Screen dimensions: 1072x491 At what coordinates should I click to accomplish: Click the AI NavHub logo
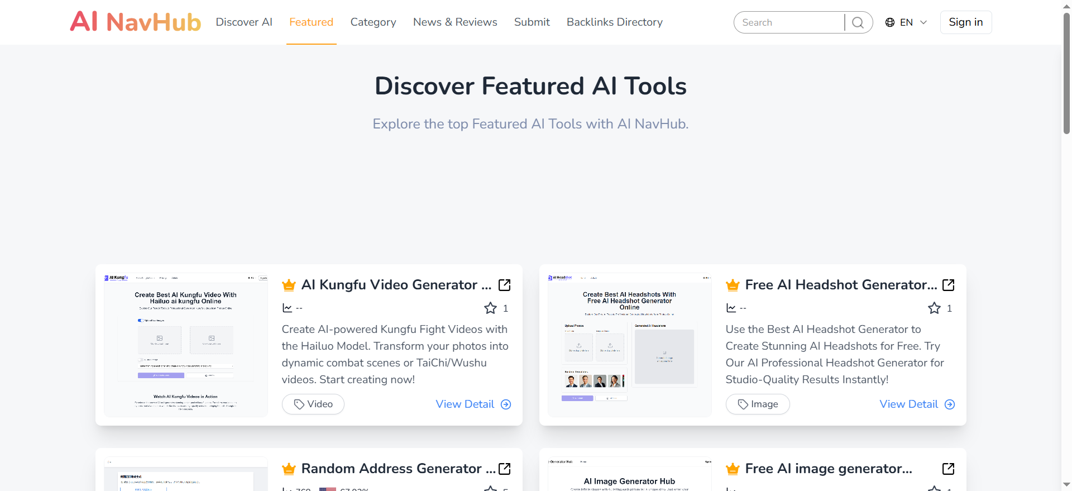(135, 22)
